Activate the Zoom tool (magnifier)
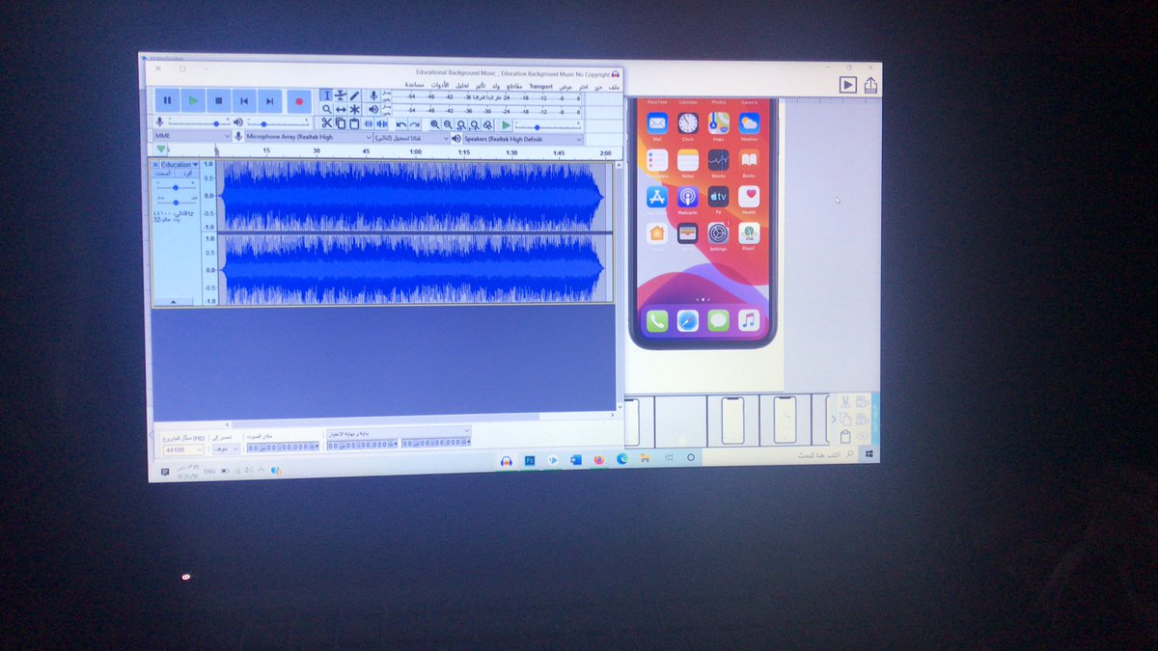The width and height of the screenshot is (1158, 651). click(x=326, y=108)
